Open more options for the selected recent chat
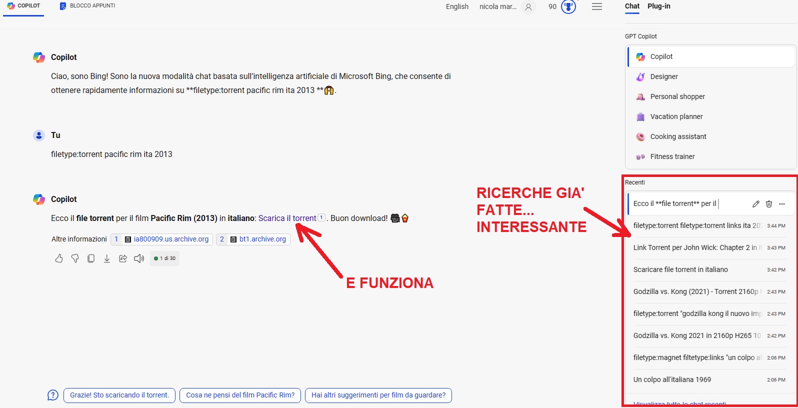Viewport: 798px width, 408px height. (x=782, y=203)
